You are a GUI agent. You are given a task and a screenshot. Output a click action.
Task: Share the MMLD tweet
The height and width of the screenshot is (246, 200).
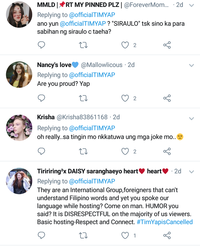(167, 45)
